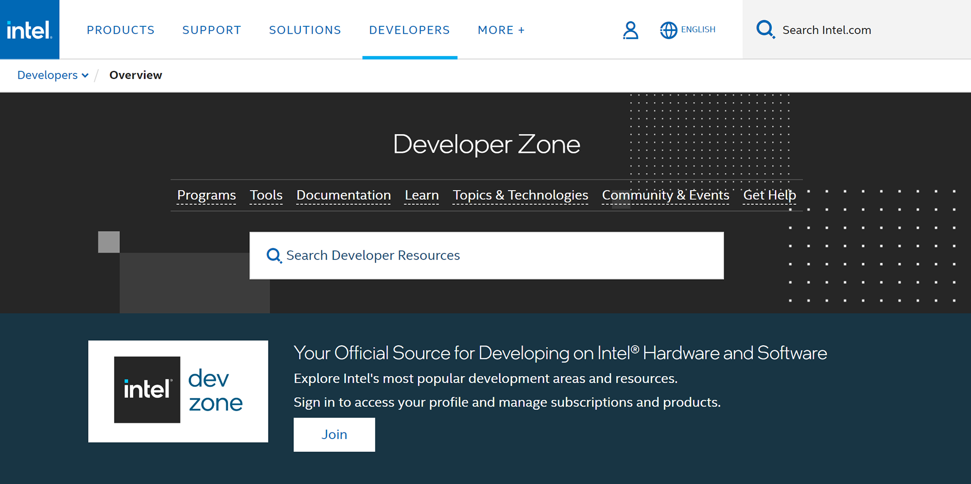The width and height of the screenshot is (971, 484).
Task: Open the SOLUTIONS menu
Action: [x=305, y=30]
